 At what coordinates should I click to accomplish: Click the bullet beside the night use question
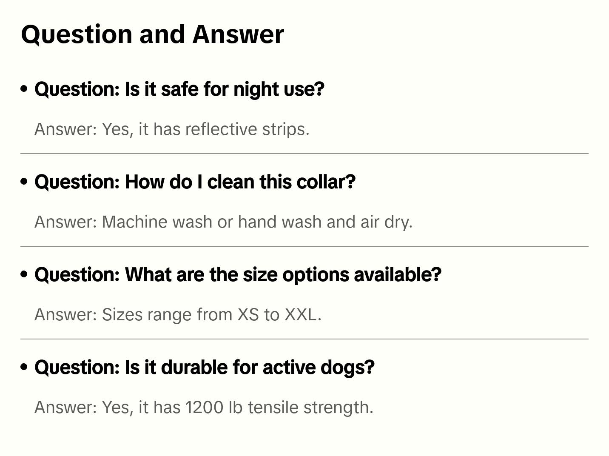(x=24, y=89)
